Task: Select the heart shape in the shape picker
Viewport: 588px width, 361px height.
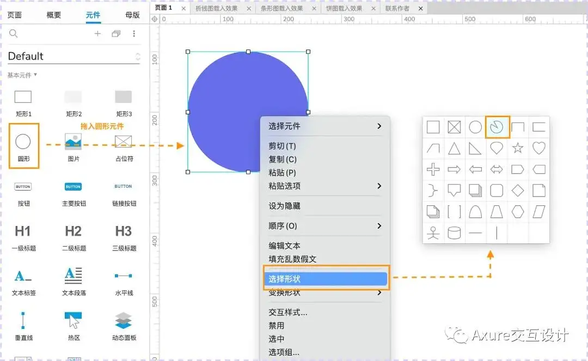Action: coord(538,148)
